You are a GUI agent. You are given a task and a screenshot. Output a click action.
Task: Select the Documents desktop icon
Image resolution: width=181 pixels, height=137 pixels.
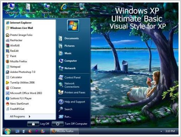pos(29,9)
